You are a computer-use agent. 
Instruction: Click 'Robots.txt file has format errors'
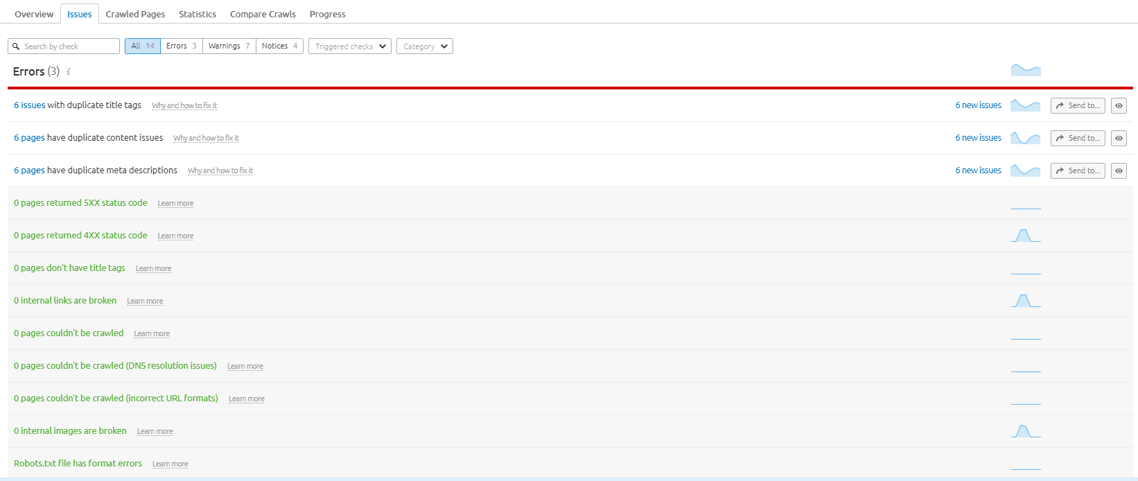coord(78,464)
